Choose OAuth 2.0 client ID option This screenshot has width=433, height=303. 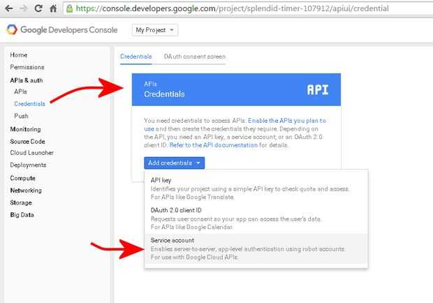(256, 219)
